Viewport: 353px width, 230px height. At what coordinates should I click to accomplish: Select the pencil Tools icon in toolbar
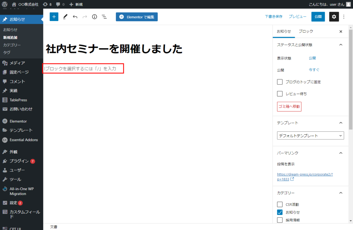pyautogui.click(x=65, y=17)
